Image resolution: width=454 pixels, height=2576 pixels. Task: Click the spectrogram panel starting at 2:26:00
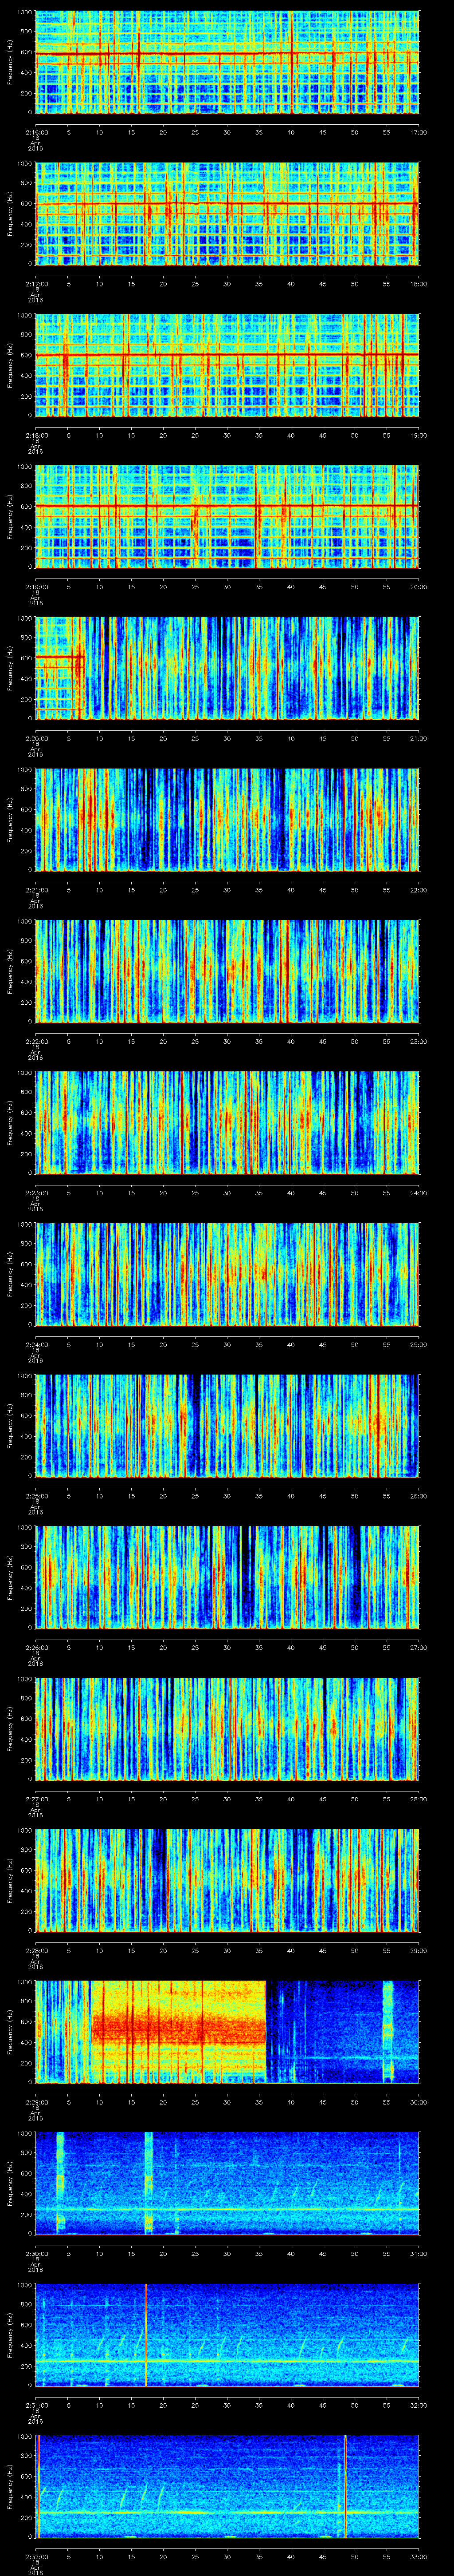(x=227, y=1578)
